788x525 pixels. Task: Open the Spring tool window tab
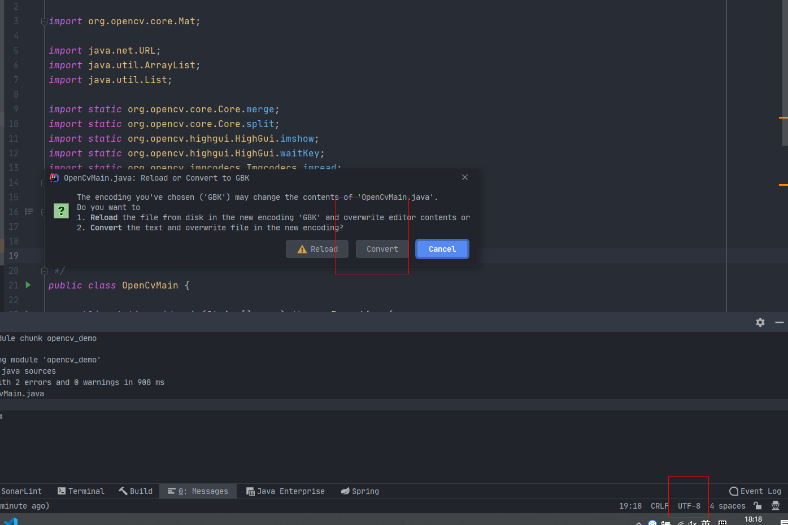[360, 491]
